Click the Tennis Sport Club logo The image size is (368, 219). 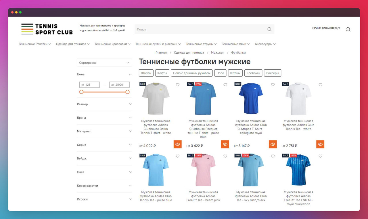click(x=47, y=29)
